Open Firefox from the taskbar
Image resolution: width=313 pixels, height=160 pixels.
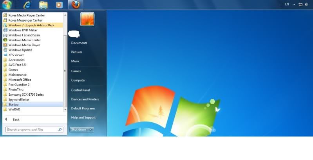pyautogui.click(x=76, y=5)
